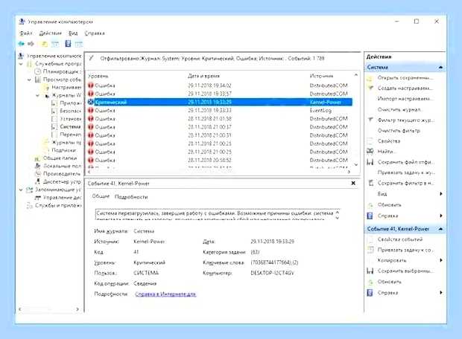Click the Show/Hide action pane toolbar icon
The height and width of the screenshot is (339, 462).
click(x=78, y=44)
